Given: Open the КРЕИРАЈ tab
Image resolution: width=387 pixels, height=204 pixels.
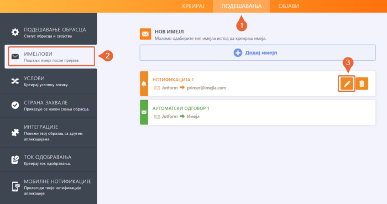Looking at the screenshot, I should tap(193, 6).
